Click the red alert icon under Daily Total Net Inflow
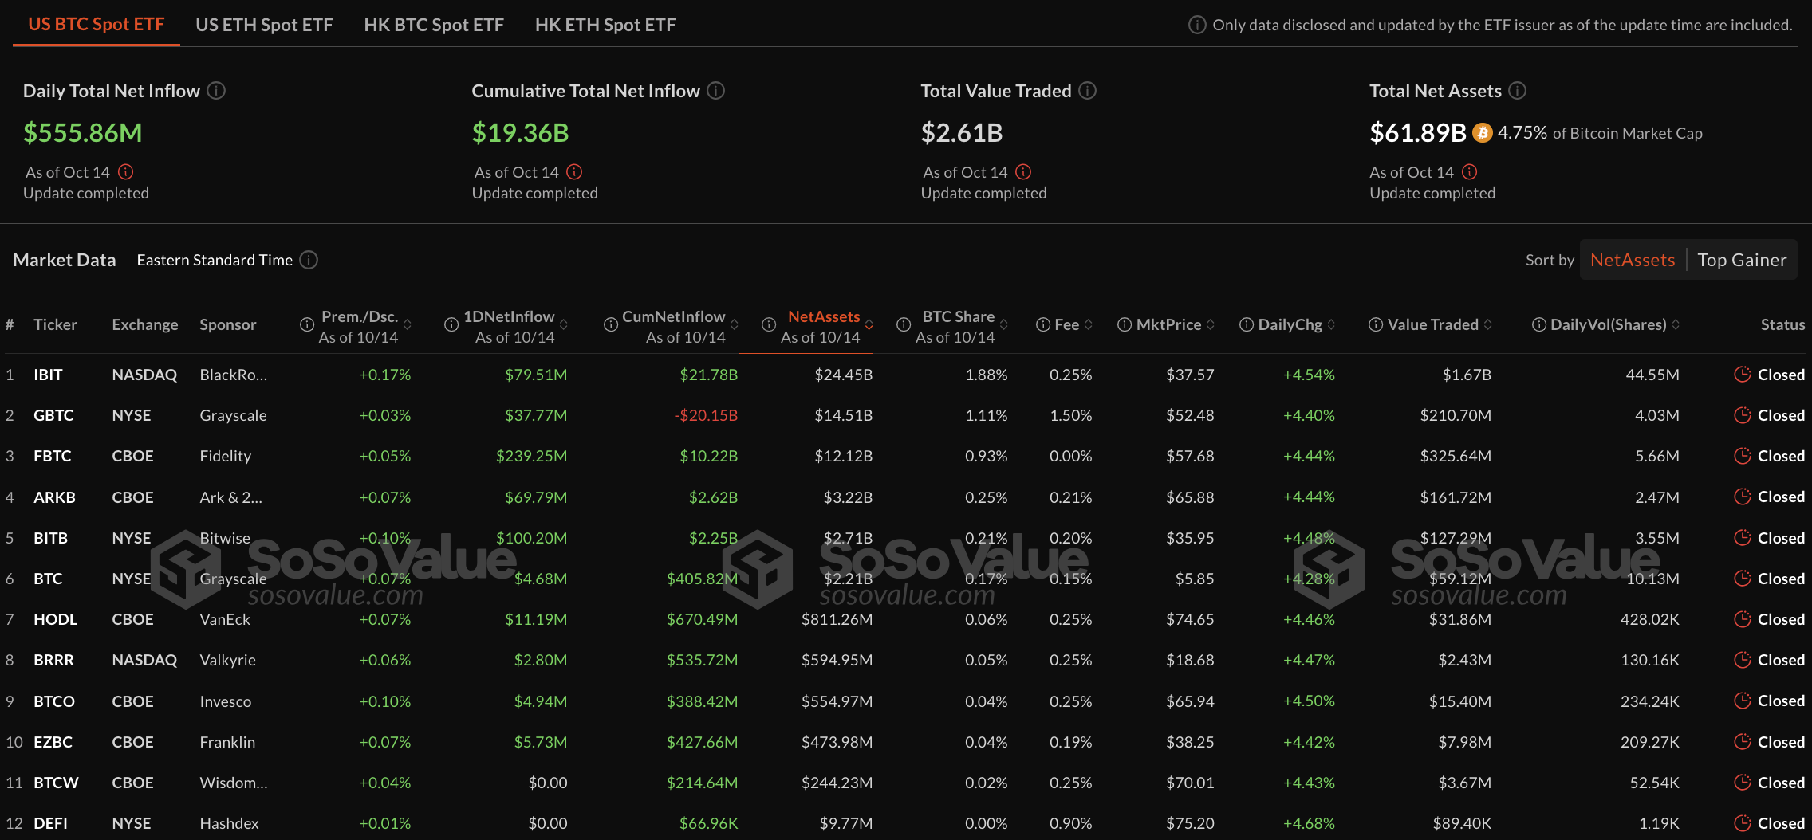The height and width of the screenshot is (840, 1812). coord(126,172)
